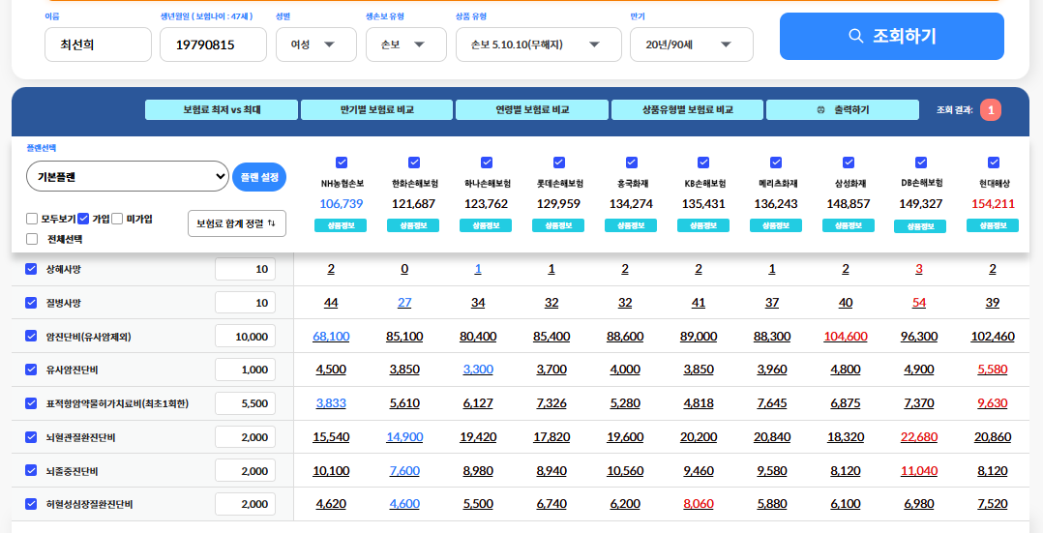Click 상품정보 under KB손해보험

(x=703, y=225)
